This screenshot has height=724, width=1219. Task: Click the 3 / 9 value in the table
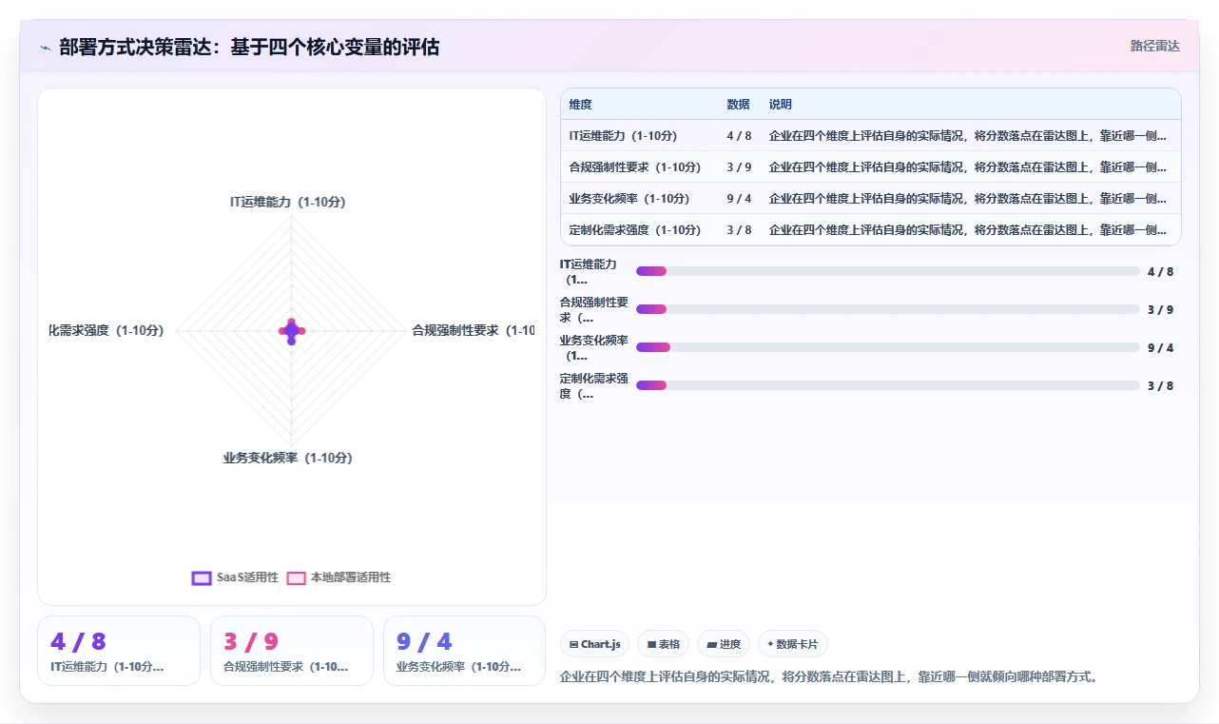pos(739,166)
